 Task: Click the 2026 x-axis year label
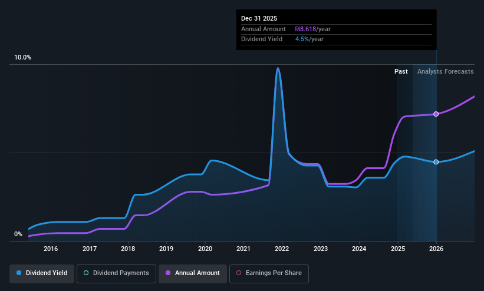pyautogui.click(x=436, y=249)
